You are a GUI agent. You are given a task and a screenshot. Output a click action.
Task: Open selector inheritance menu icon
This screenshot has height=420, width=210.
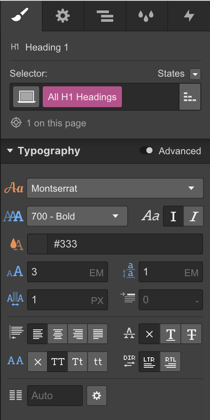pos(190,97)
